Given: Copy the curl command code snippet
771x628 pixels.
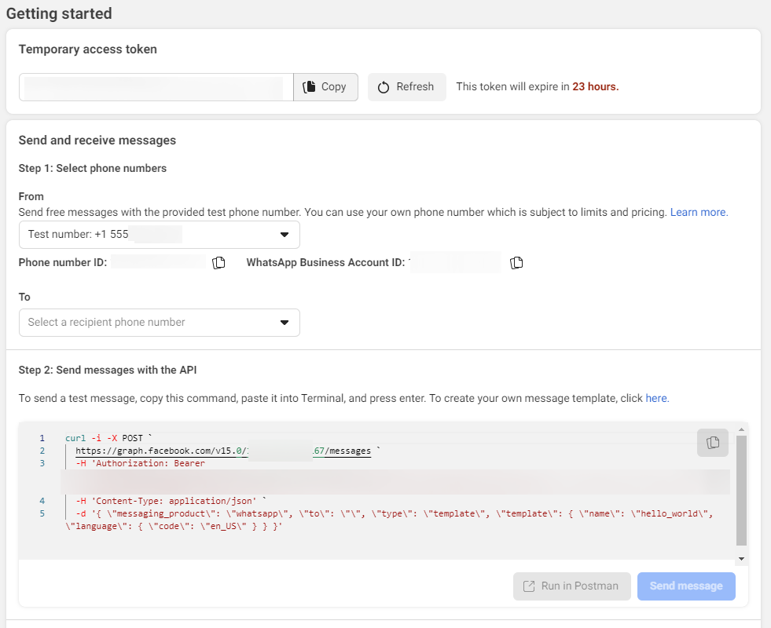Looking at the screenshot, I should 712,442.
